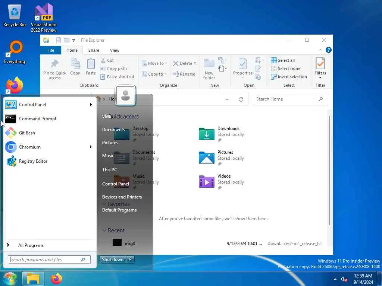
Task: Click the File Explorer vertical scrollbar
Action: 330,170
